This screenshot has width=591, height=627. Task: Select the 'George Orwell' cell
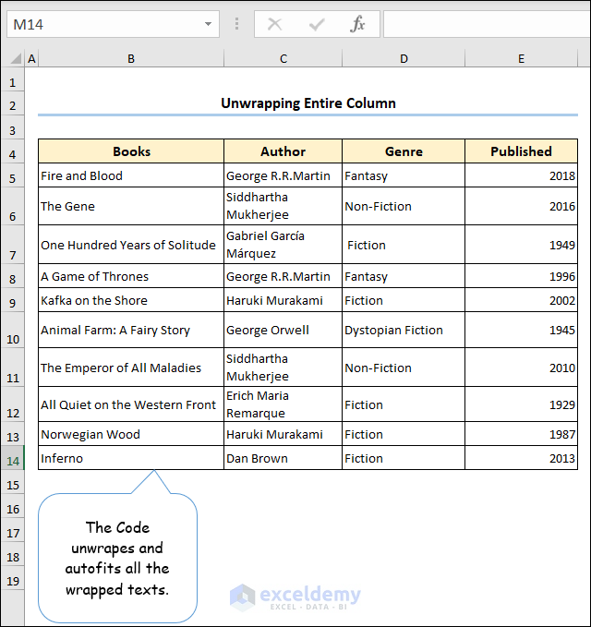tap(283, 330)
